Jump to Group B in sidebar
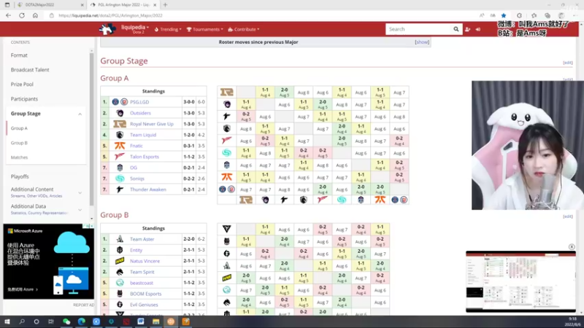Viewport: 584px width, 328px height. (x=19, y=143)
